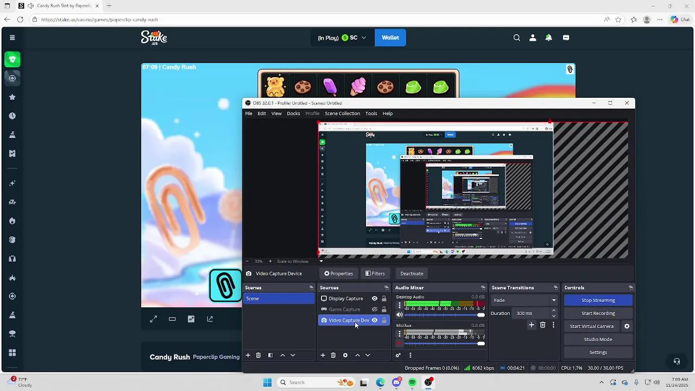The width and height of the screenshot is (695, 391).
Task: Increase transition Duration with up arrow
Action: tap(554, 311)
